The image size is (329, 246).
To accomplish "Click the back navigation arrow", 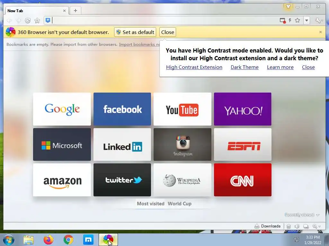I will point(9,20).
